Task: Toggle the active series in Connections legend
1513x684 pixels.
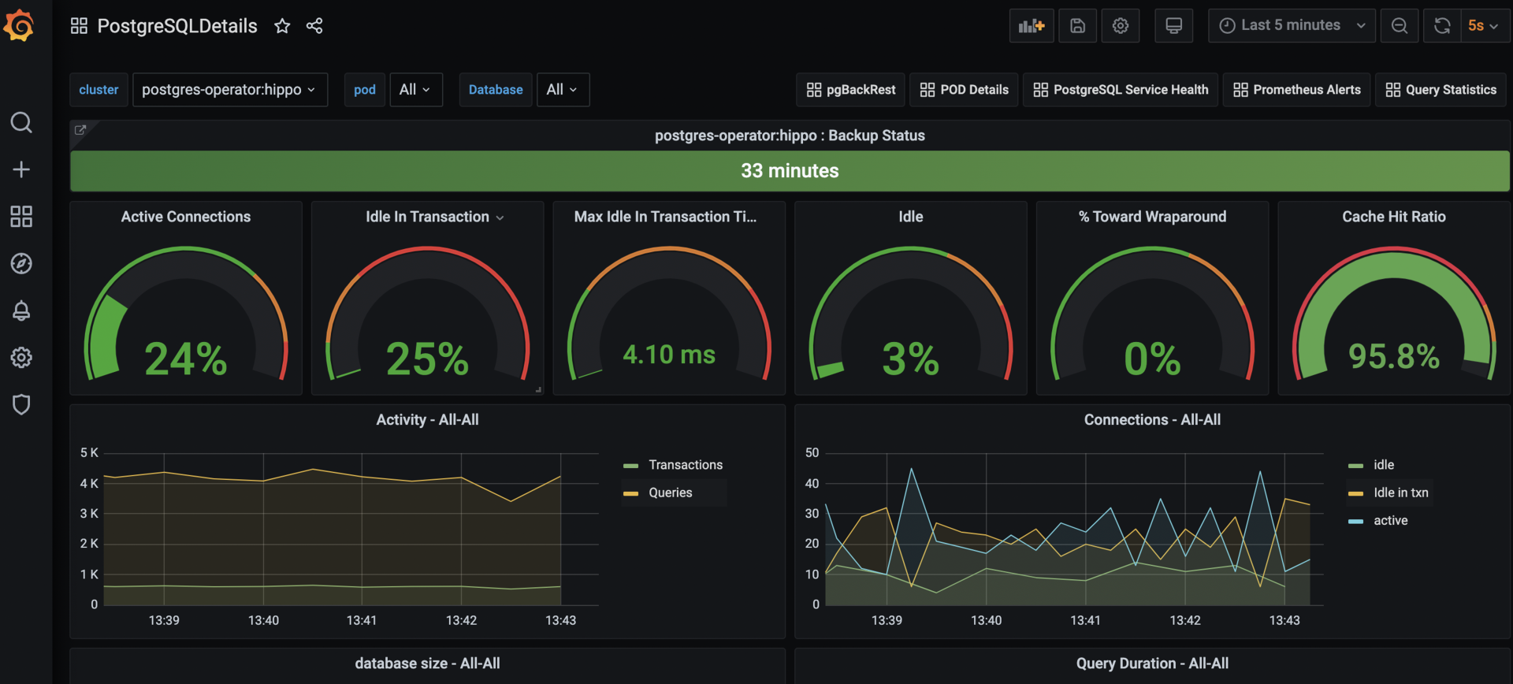Action: click(x=1390, y=521)
